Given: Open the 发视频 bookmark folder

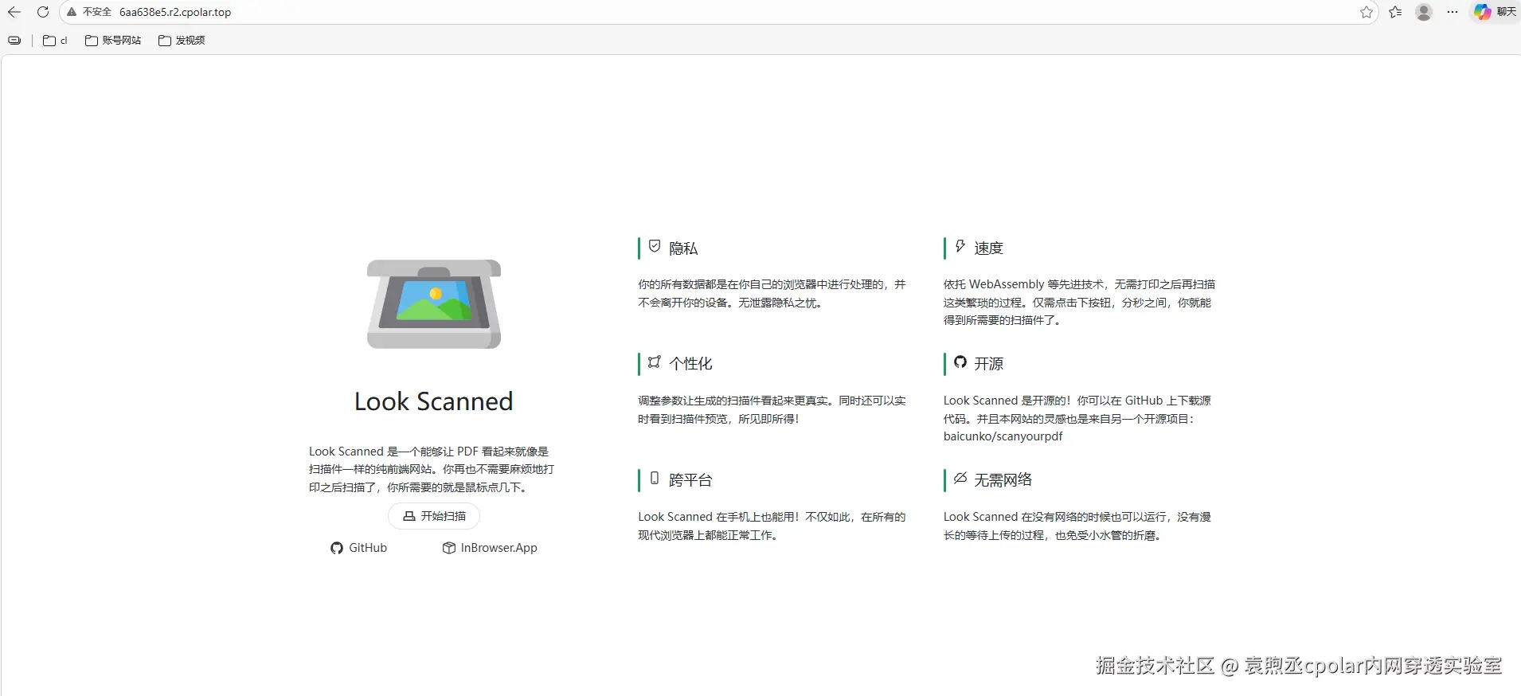Looking at the screenshot, I should 182,41.
